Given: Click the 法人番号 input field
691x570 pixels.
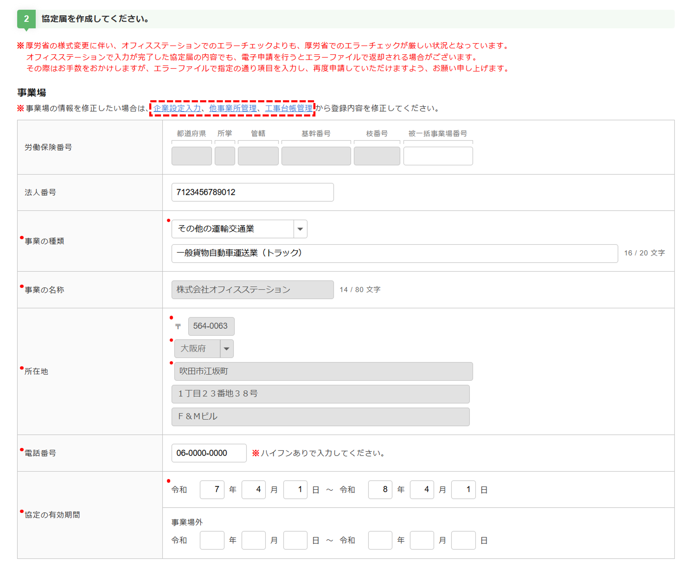Looking at the screenshot, I should pyautogui.click(x=252, y=192).
